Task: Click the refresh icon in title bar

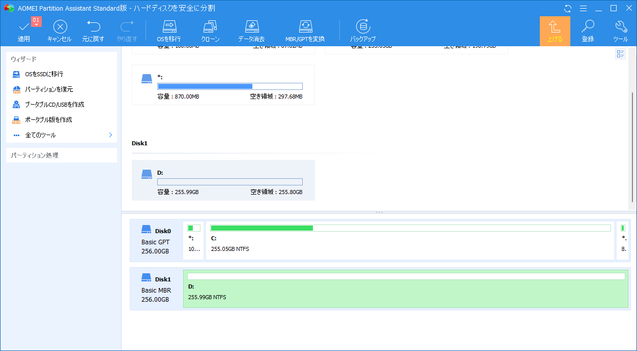Action: [568, 9]
